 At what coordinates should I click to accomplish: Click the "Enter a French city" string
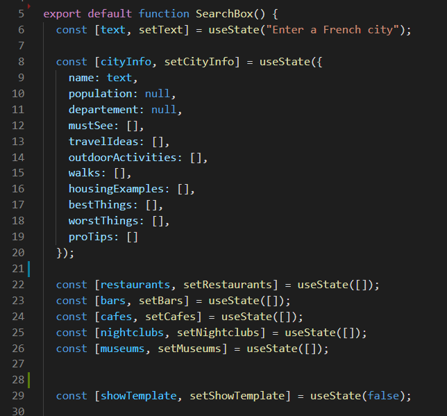click(332, 30)
